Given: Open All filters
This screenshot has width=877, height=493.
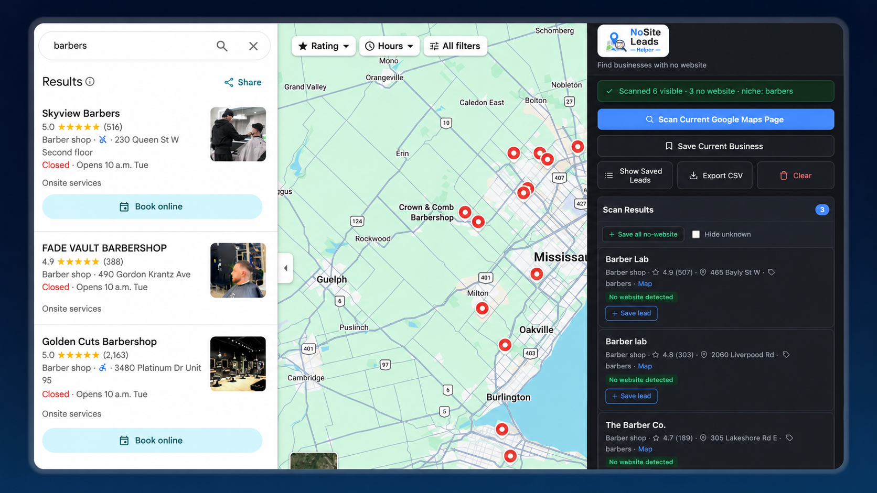Looking at the screenshot, I should pyautogui.click(x=455, y=46).
